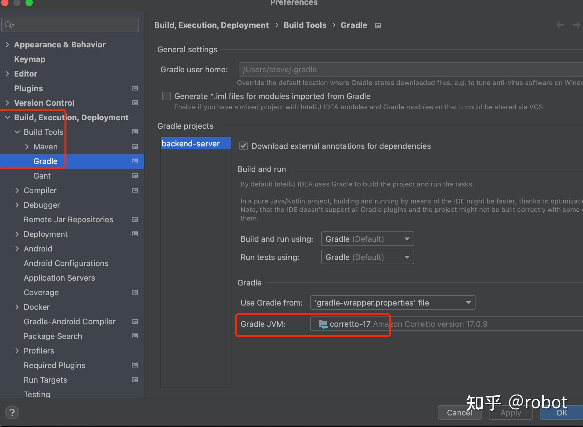Image resolution: width=583 pixels, height=427 pixels.
Task: Click the forward navigation arrow icon
Action: tap(576, 25)
